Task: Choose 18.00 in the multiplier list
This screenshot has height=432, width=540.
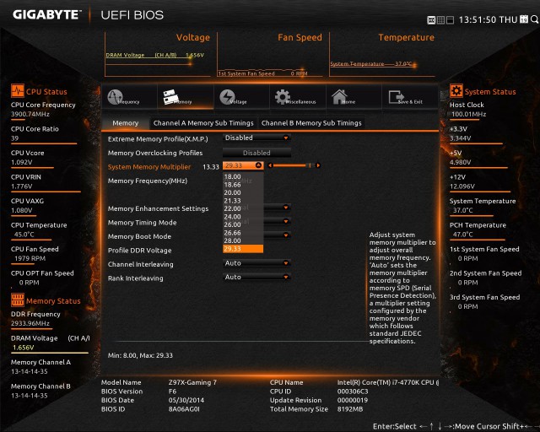Action: (x=243, y=176)
